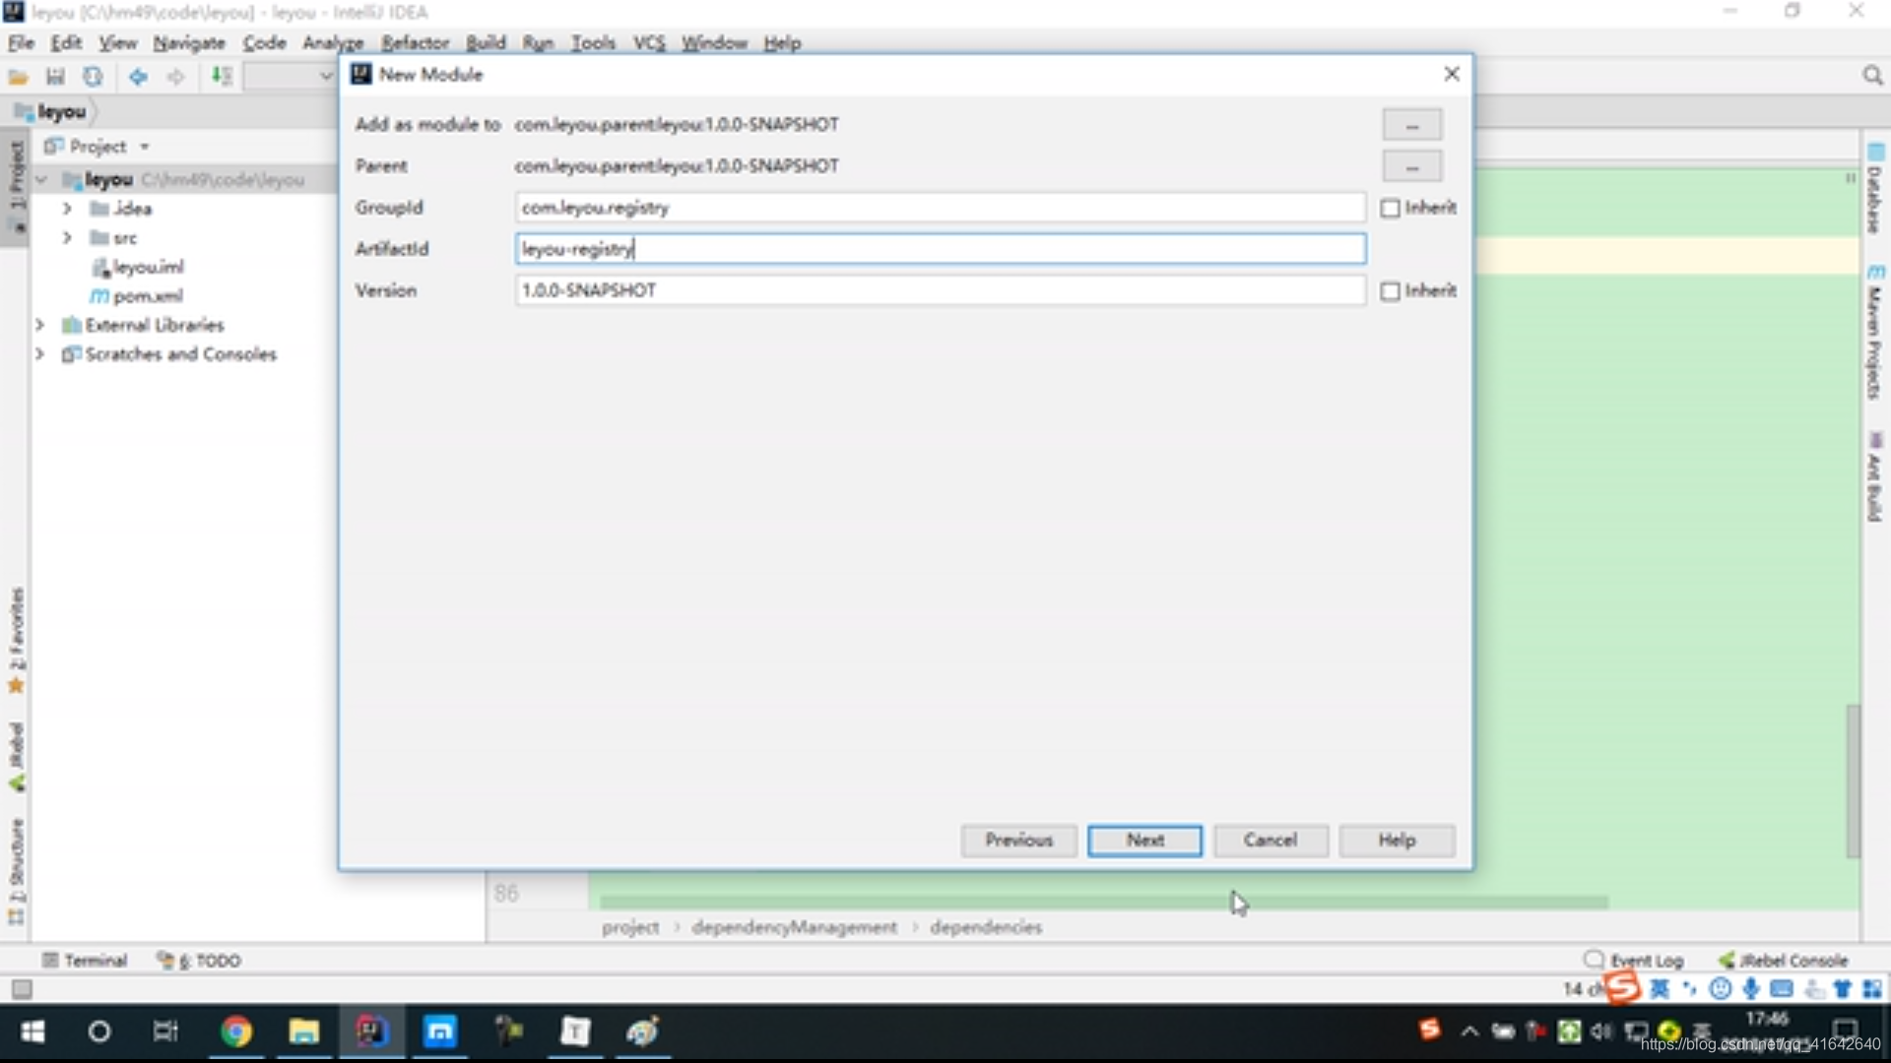Open the Event Log
Image resolution: width=1891 pixels, height=1063 pixels.
click(x=1634, y=960)
